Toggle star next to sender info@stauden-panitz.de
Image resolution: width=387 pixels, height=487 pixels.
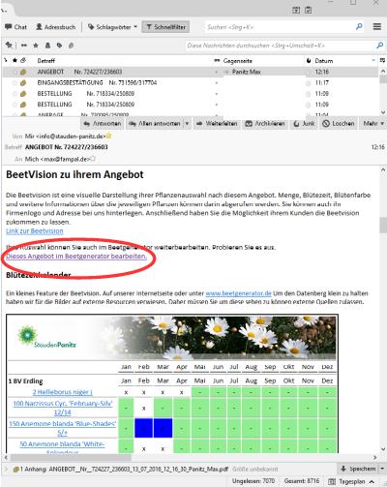[108, 137]
